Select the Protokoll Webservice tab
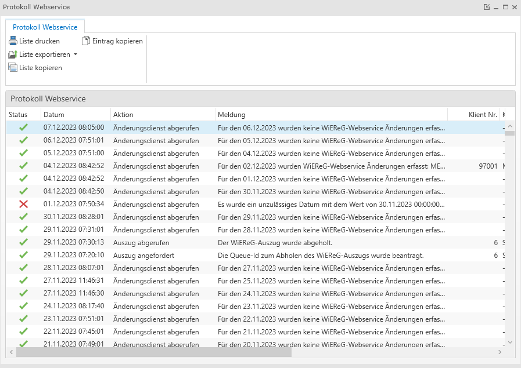521x368 pixels. click(45, 27)
